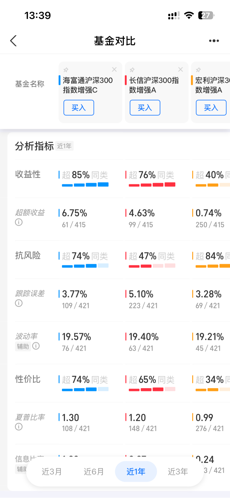Pin 海富通沪深300指数增强C fund card
The image size is (230, 498).
point(66,70)
